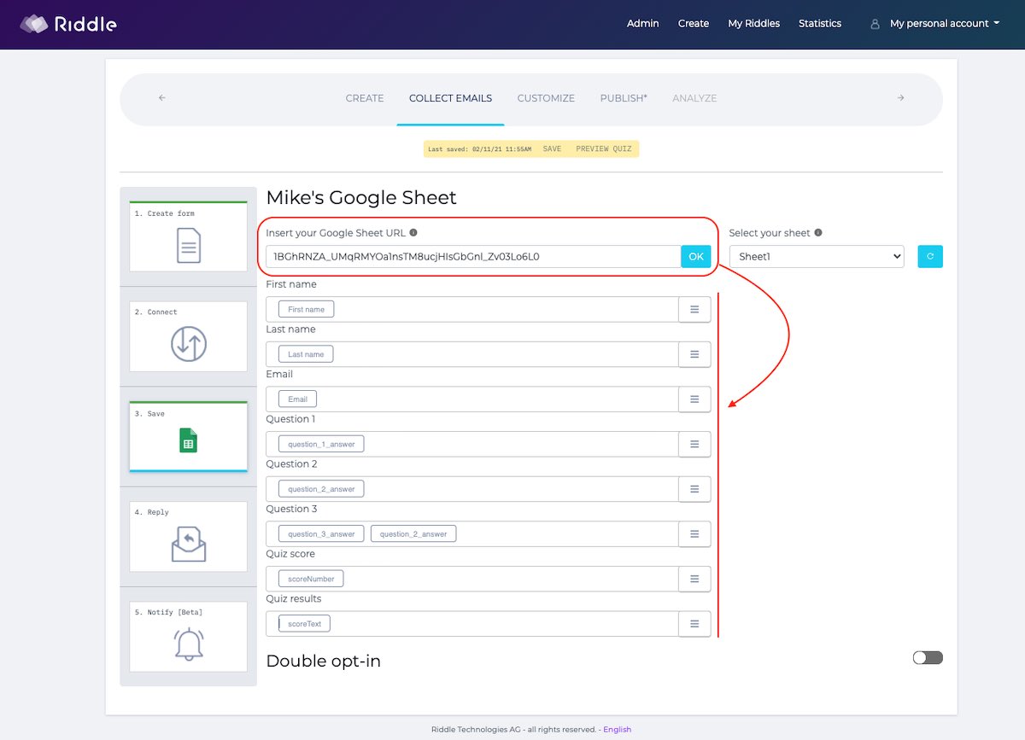Image resolution: width=1025 pixels, height=740 pixels.
Task: Click the First name tag
Action: pos(307,309)
